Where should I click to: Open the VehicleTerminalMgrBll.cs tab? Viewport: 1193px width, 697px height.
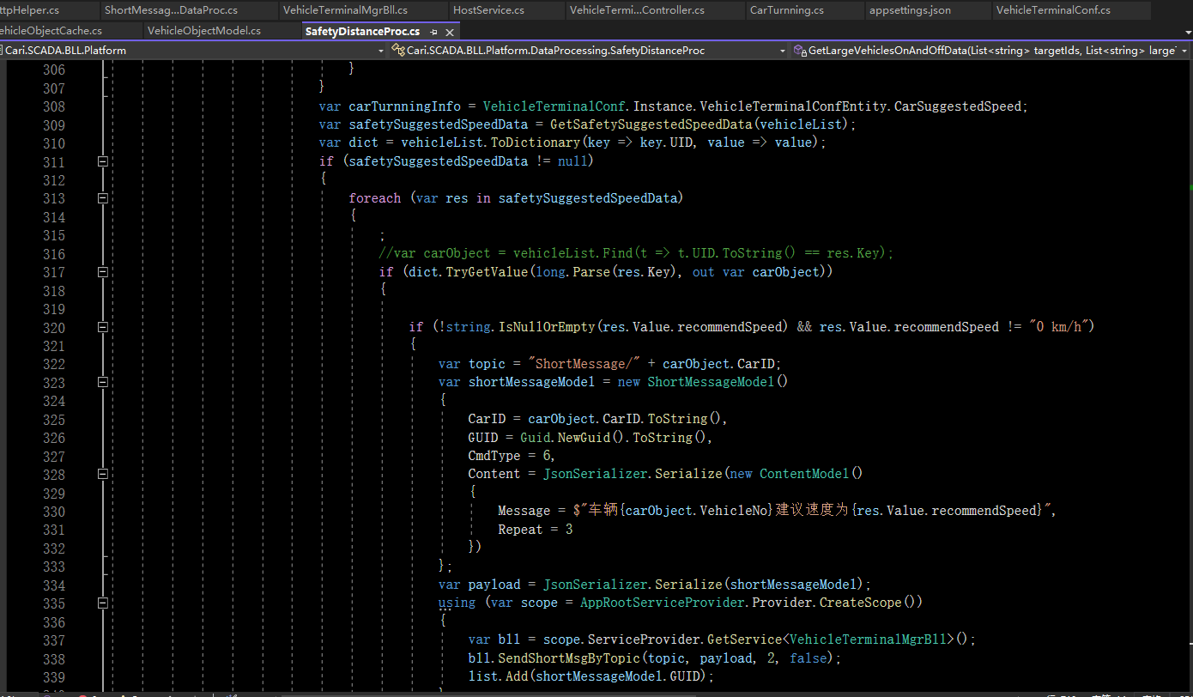pos(345,10)
